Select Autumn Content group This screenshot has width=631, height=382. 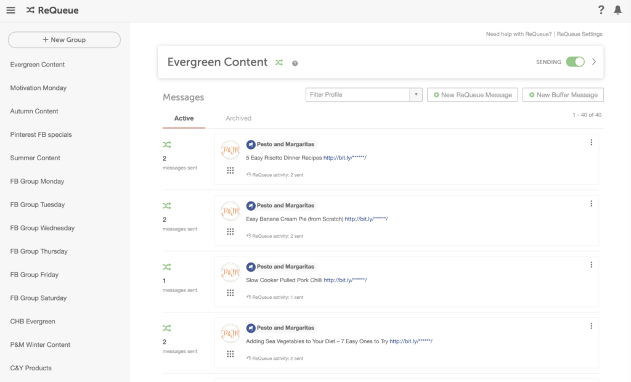pos(35,111)
